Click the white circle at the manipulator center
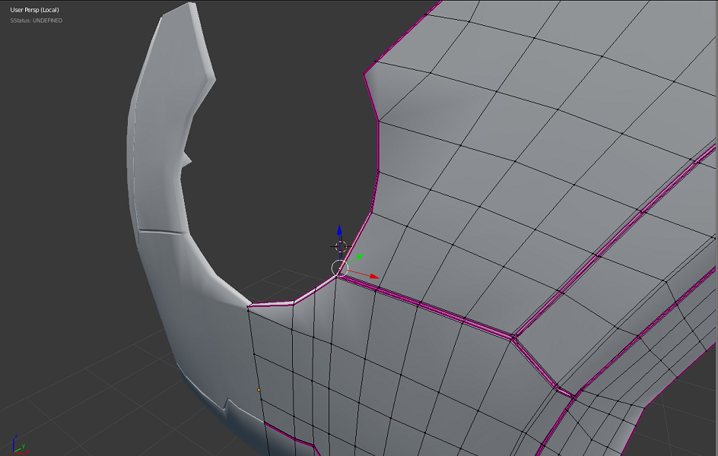 coord(339,268)
